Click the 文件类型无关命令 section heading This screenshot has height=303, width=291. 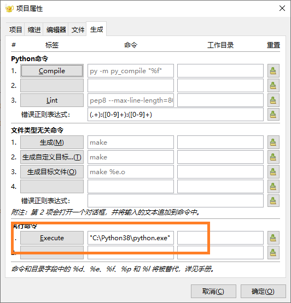37,130
